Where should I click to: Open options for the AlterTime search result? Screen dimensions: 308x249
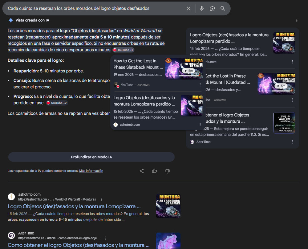coord(105,238)
